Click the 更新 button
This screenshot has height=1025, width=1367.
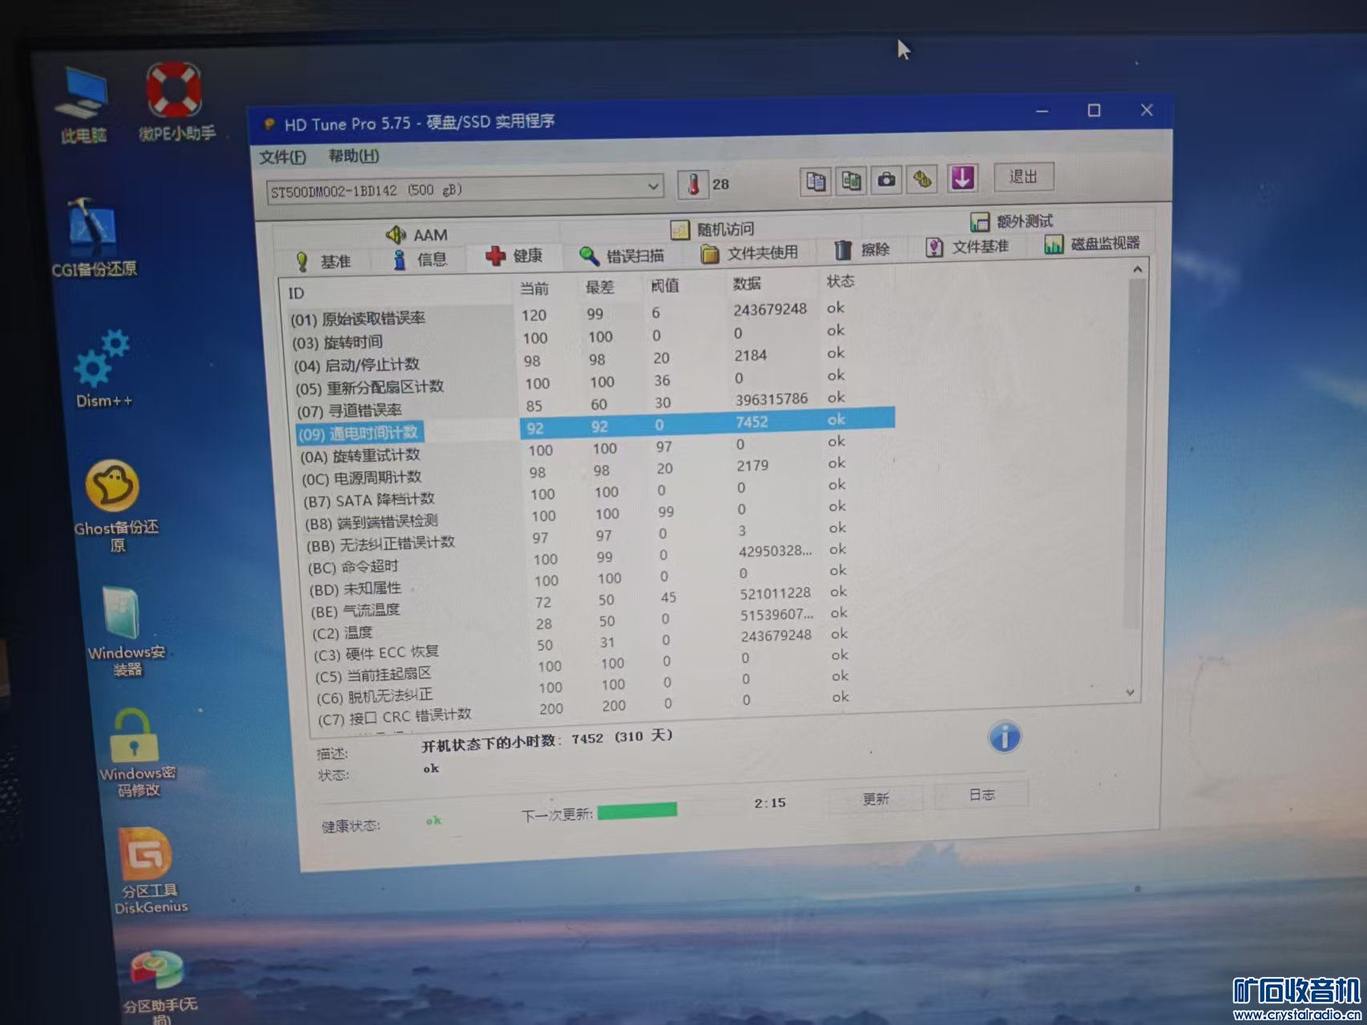tap(876, 799)
